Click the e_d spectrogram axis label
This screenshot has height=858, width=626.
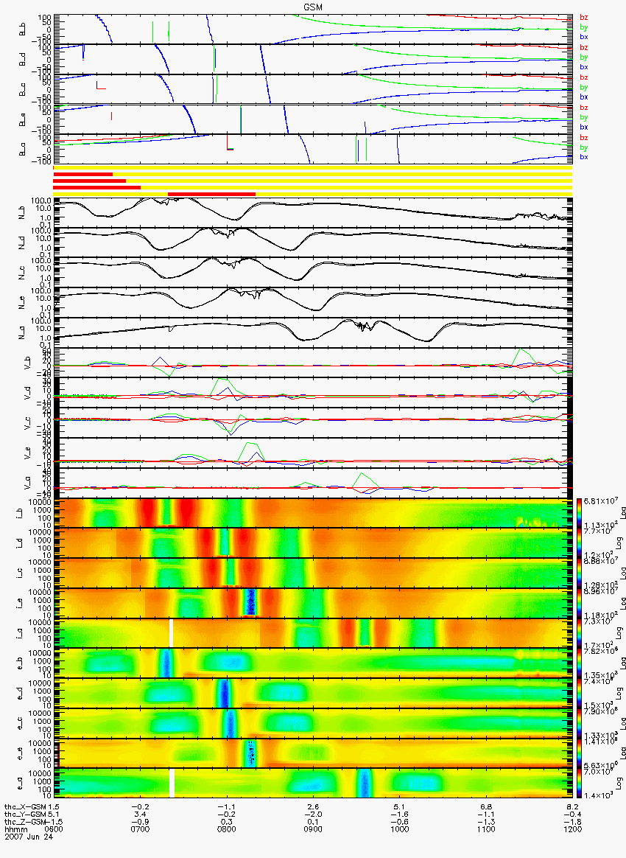18,694
